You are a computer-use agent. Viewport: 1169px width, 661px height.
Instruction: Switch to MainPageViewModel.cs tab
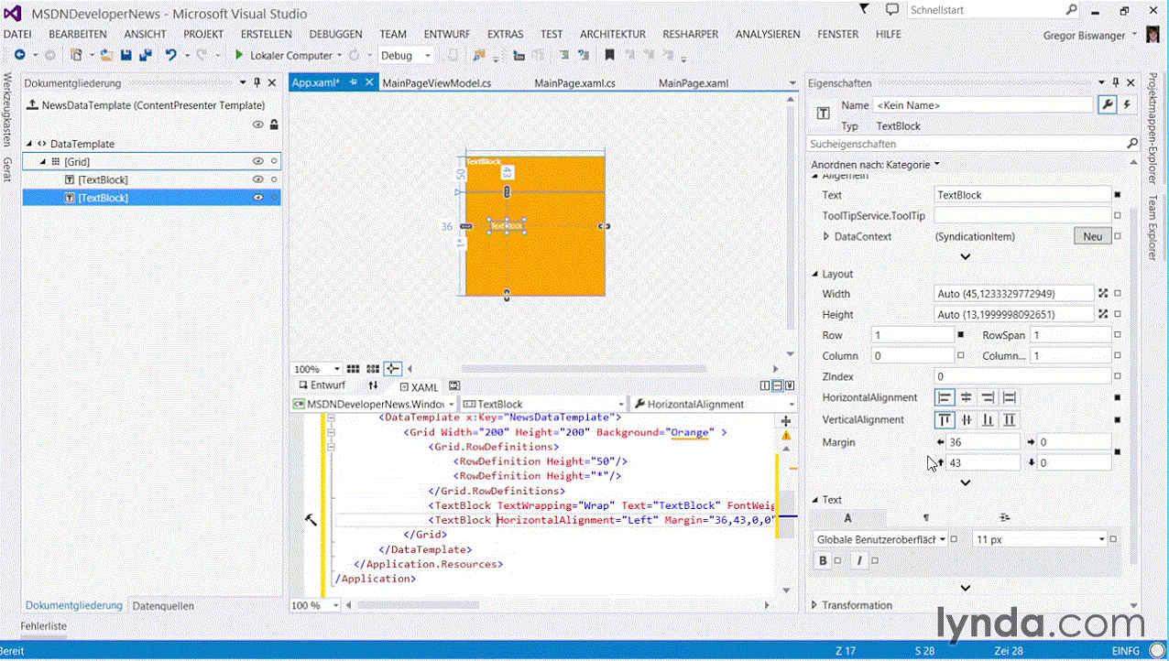(x=437, y=83)
